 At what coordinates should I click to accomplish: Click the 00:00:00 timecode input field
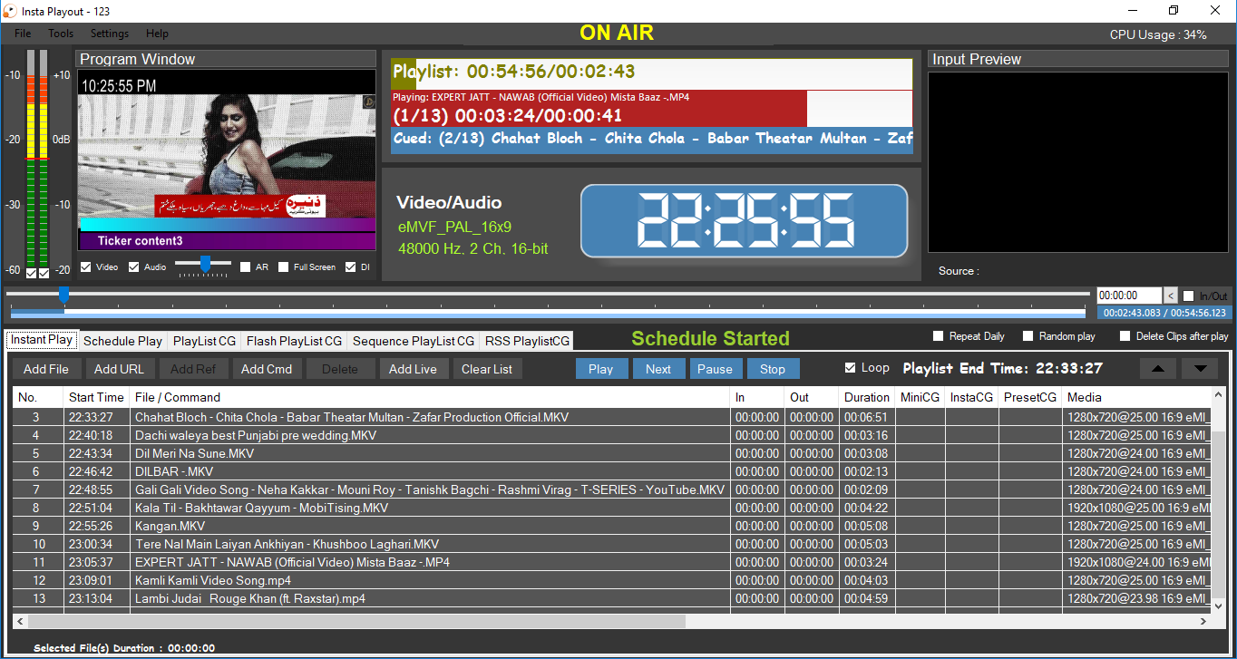[x=1129, y=296]
